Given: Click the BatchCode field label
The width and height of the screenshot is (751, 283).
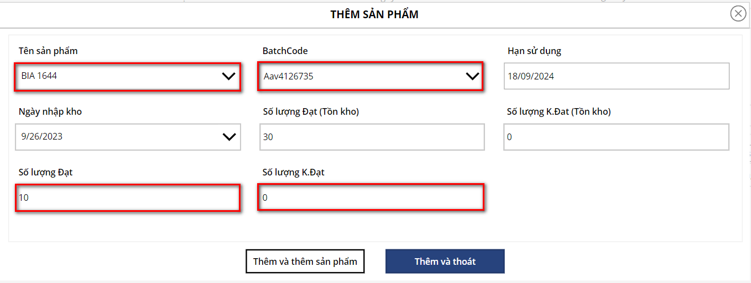Looking at the screenshot, I should 285,51.
